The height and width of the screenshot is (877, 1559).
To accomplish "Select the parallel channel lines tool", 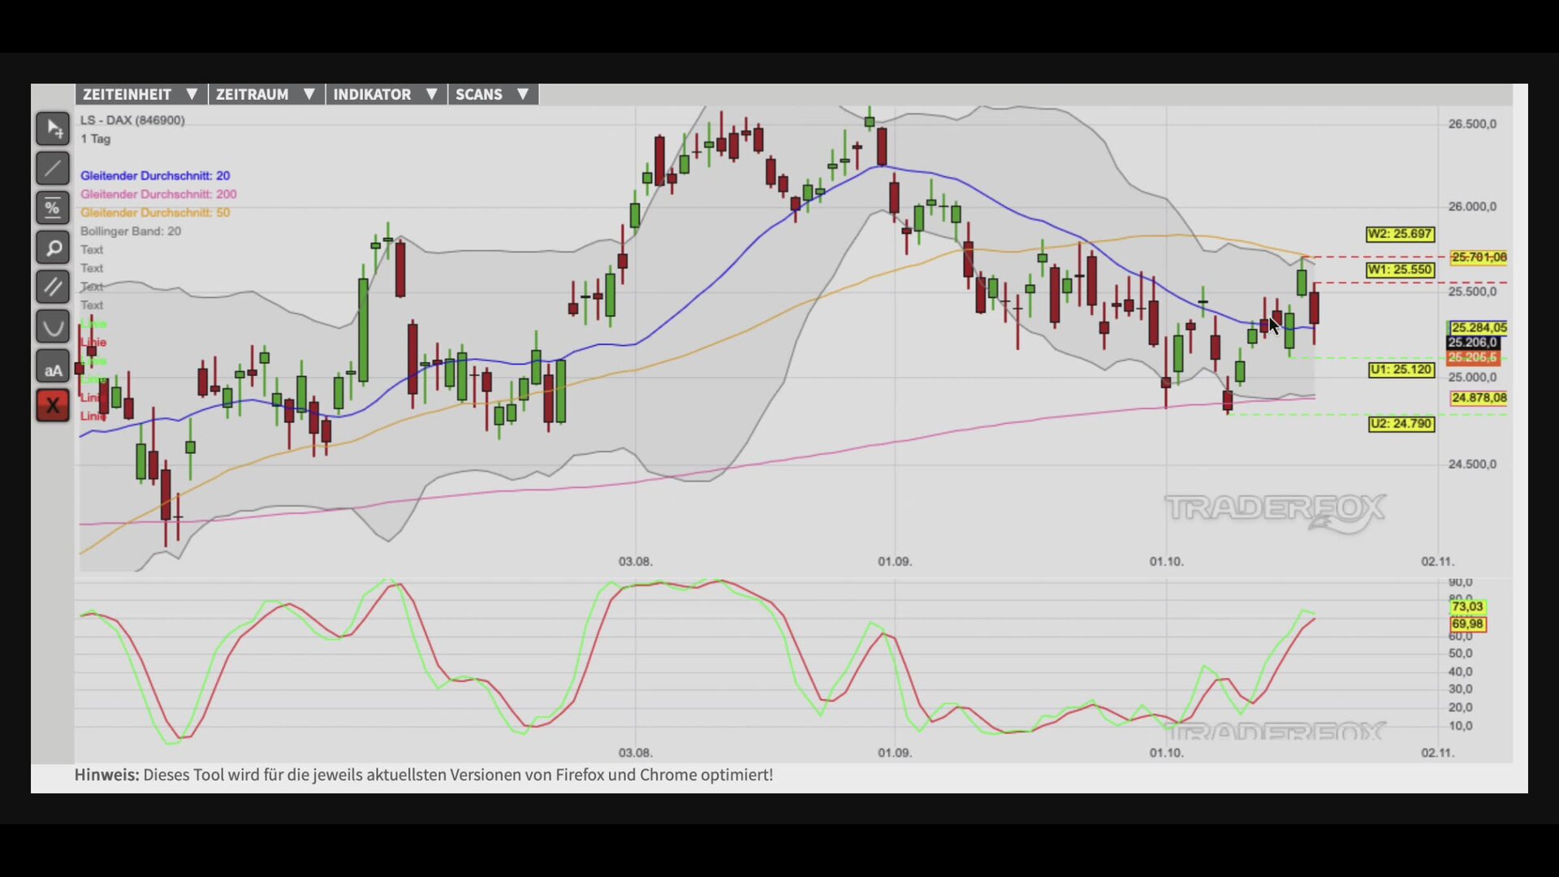I will pyautogui.click(x=53, y=287).
